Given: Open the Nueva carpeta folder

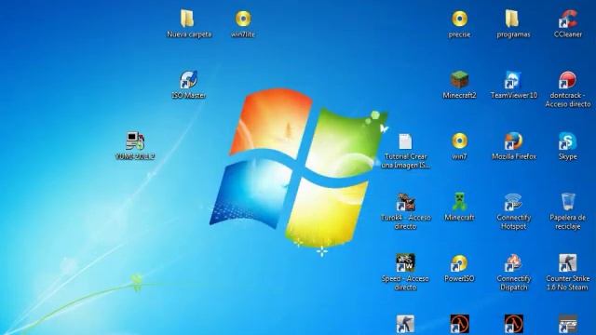Looking at the screenshot, I should click(187, 19).
